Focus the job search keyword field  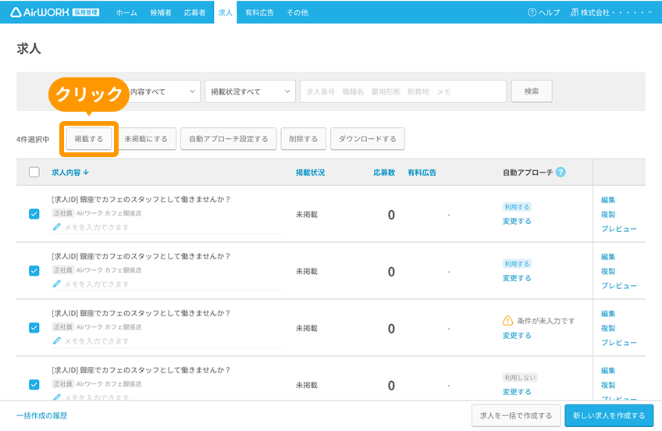[403, 91]
